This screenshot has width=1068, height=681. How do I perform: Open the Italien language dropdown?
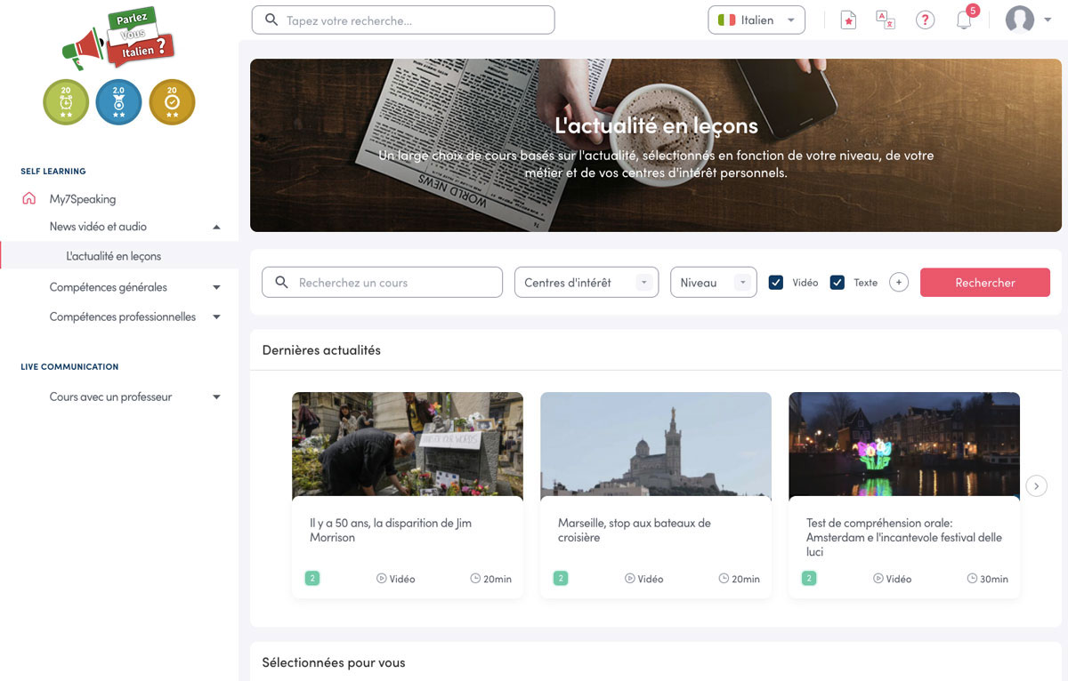click(756, 20)
